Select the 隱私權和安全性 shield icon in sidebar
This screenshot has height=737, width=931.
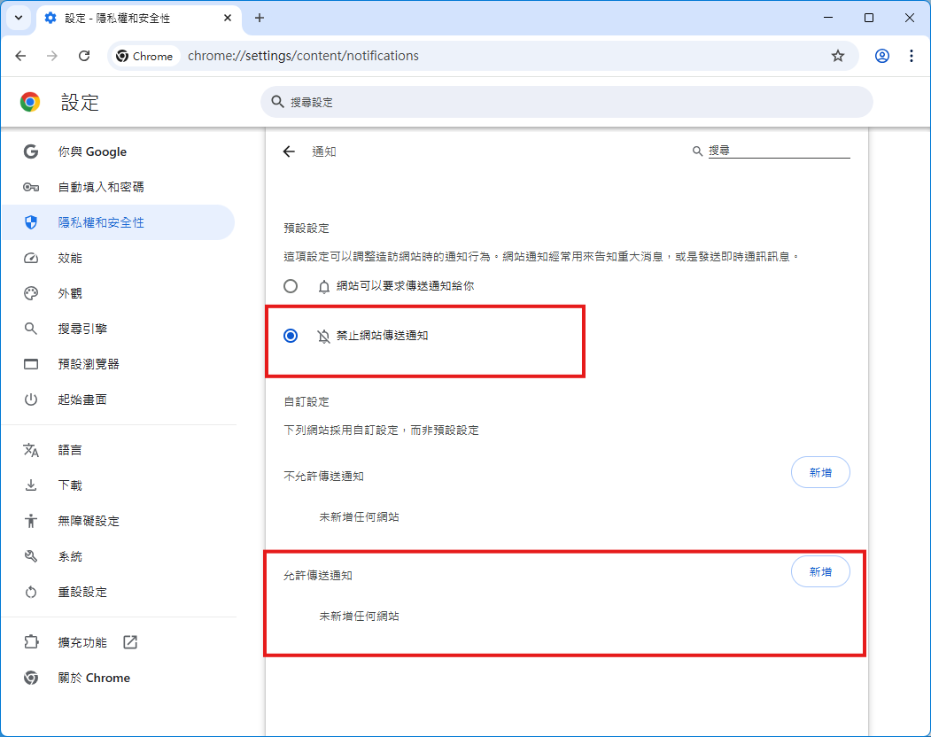(30, 222)
